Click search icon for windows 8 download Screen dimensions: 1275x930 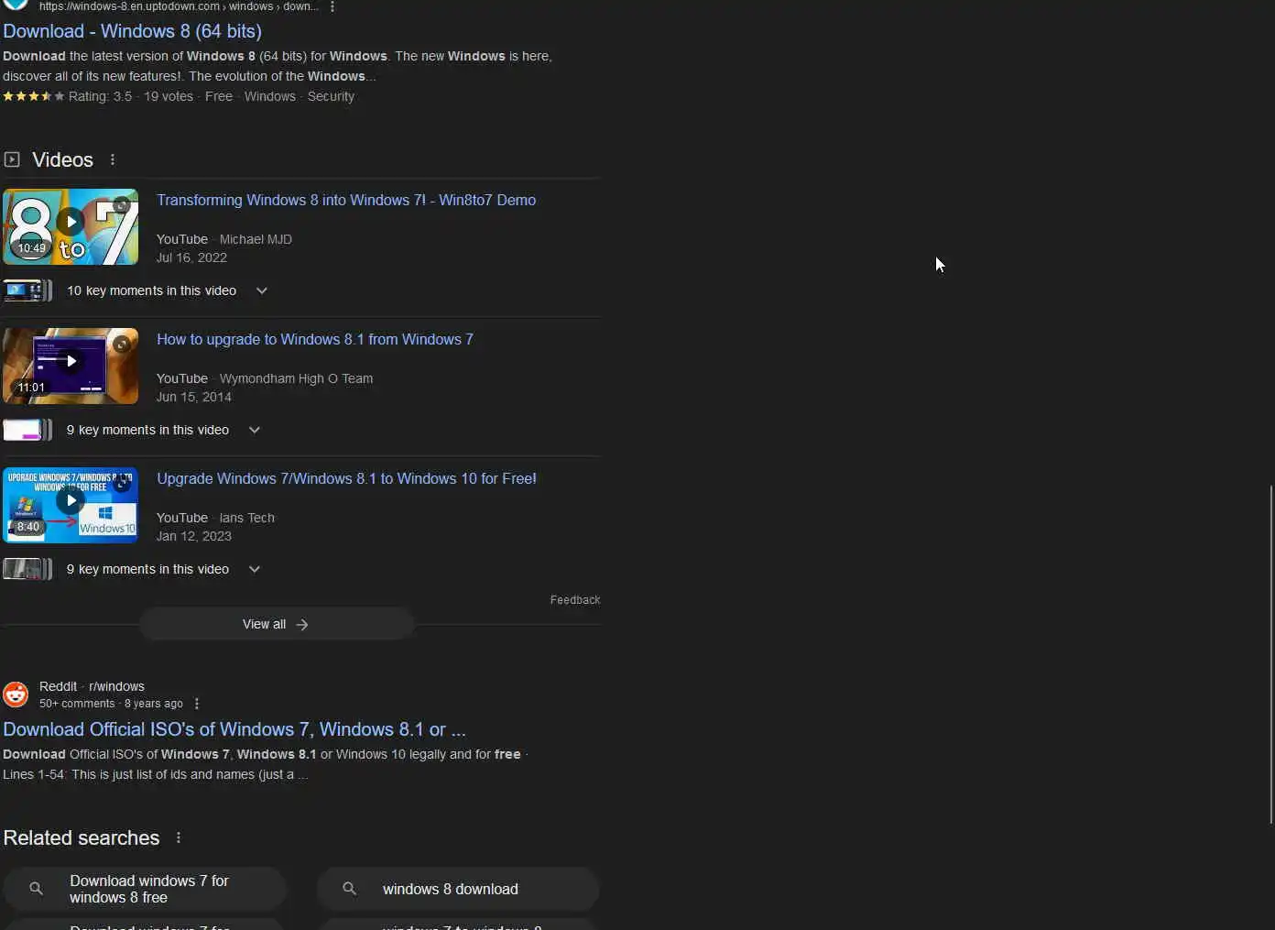point(349,889)
